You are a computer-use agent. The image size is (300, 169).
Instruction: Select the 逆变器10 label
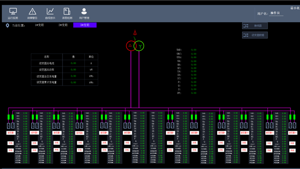(x=244, y=133)
